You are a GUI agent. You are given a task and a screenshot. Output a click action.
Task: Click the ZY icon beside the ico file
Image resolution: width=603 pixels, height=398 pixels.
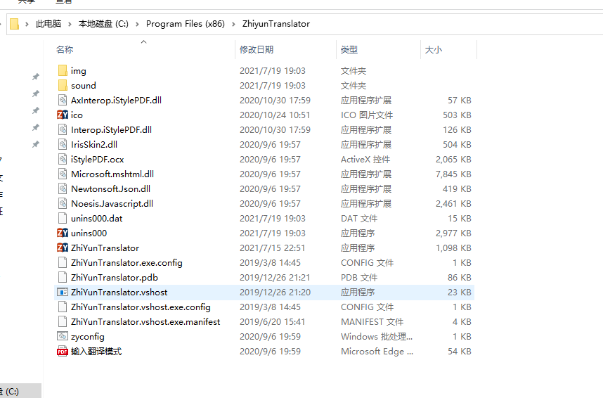[x=63, y=115]
